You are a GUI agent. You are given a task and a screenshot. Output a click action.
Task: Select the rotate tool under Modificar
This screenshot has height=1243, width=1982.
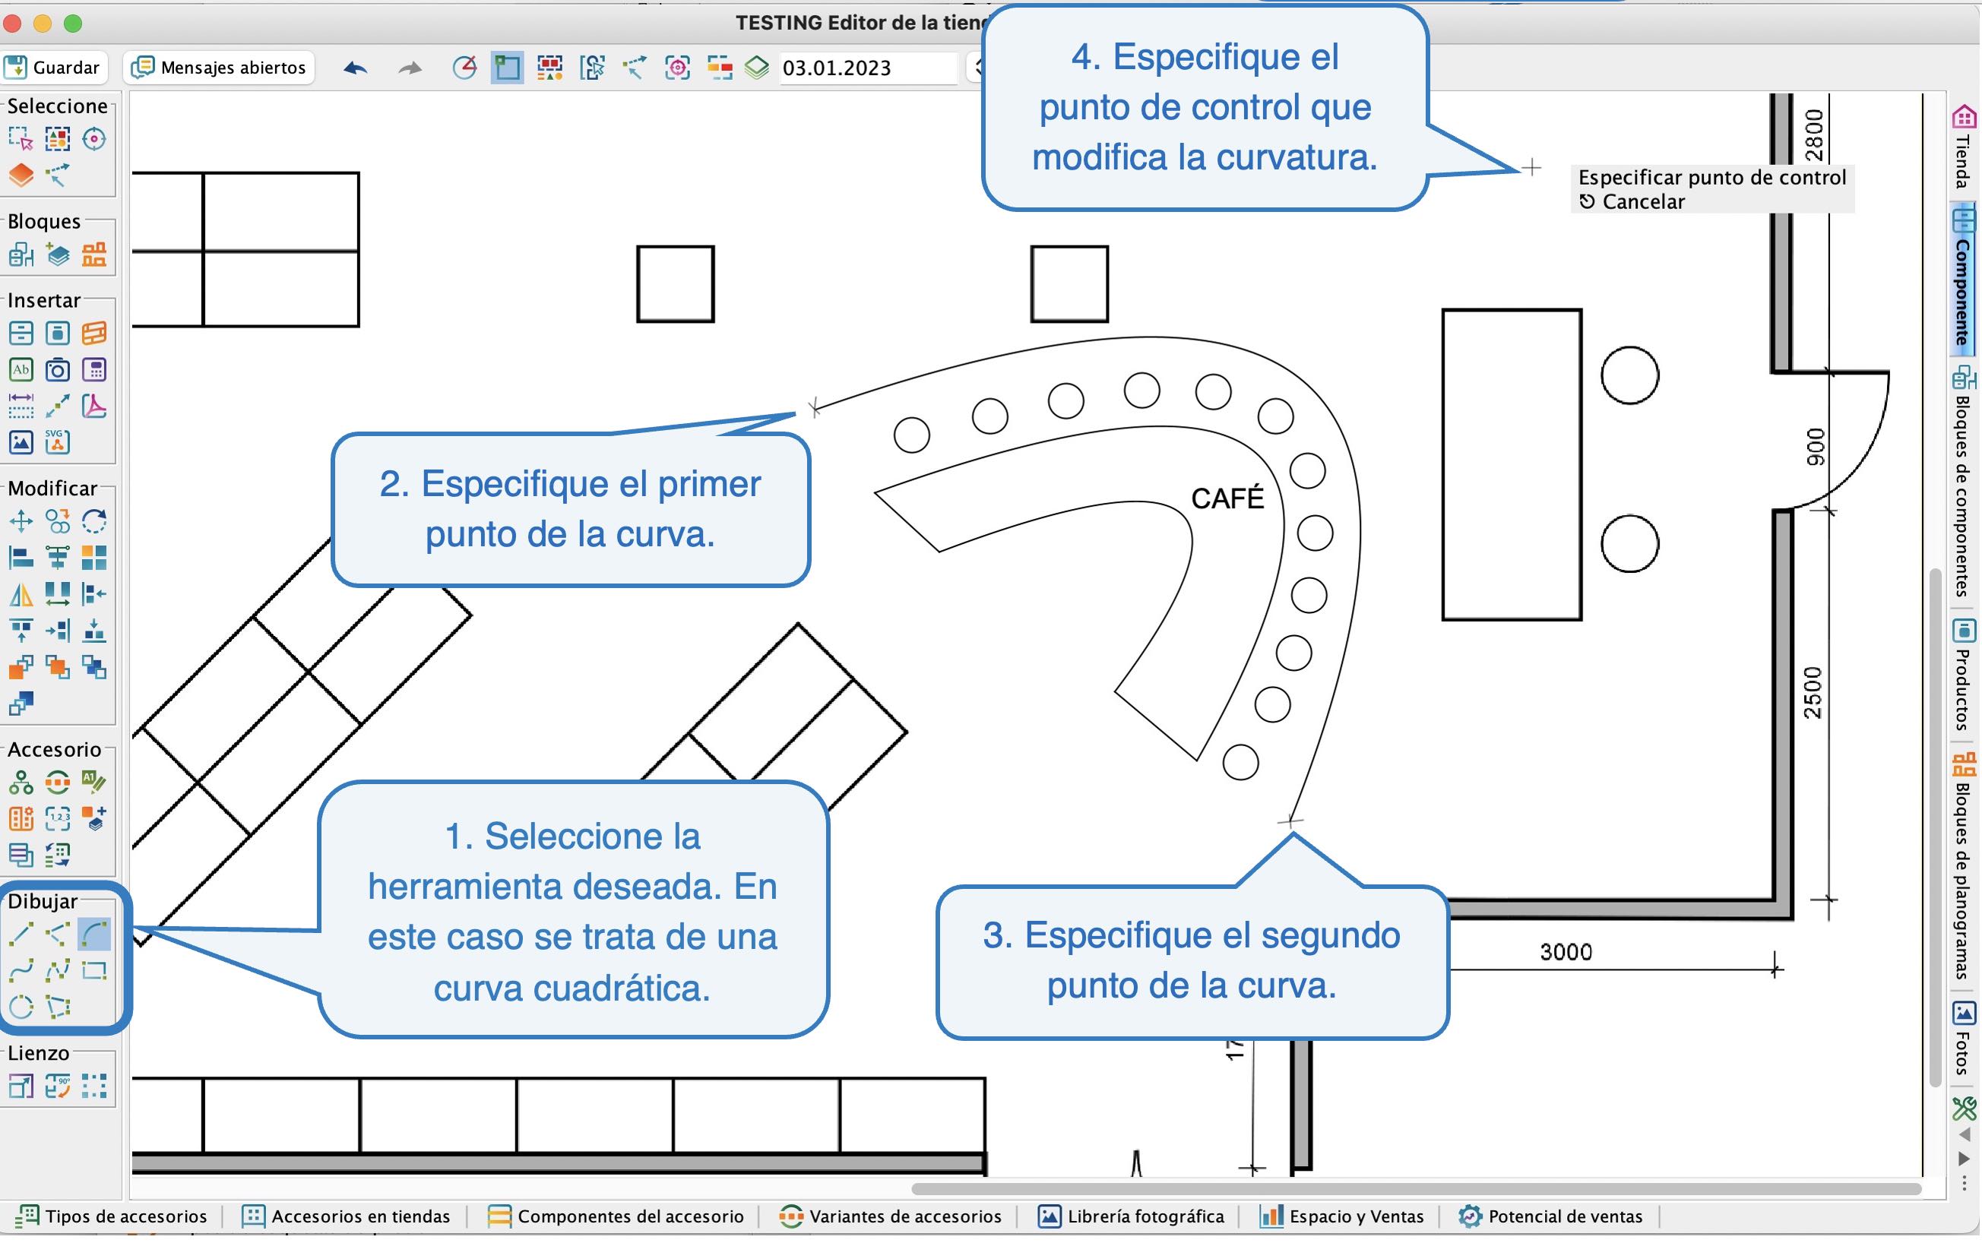pos(94,521)
